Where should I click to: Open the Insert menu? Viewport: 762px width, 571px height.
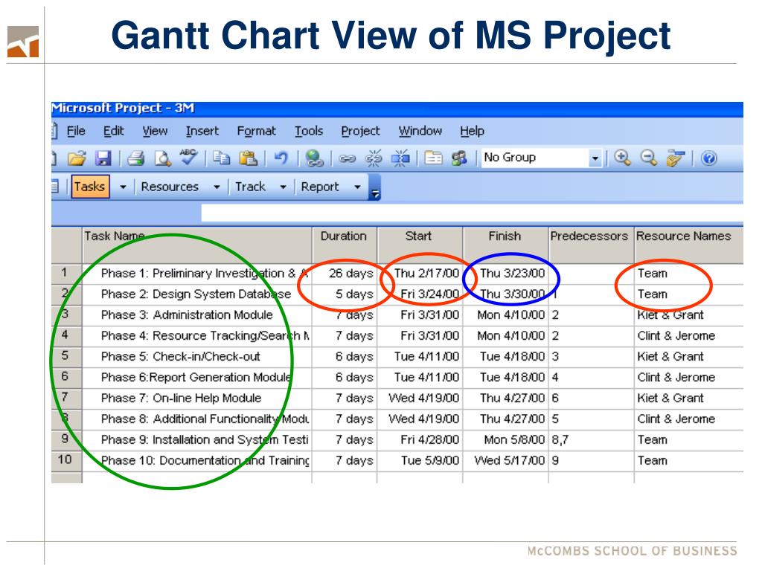point(202,131)
